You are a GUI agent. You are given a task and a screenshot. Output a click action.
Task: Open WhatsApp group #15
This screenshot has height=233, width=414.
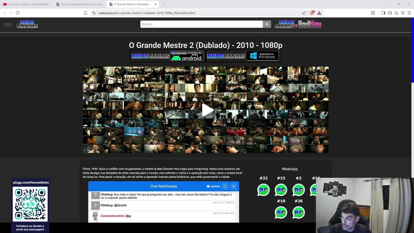pos(281,190)
